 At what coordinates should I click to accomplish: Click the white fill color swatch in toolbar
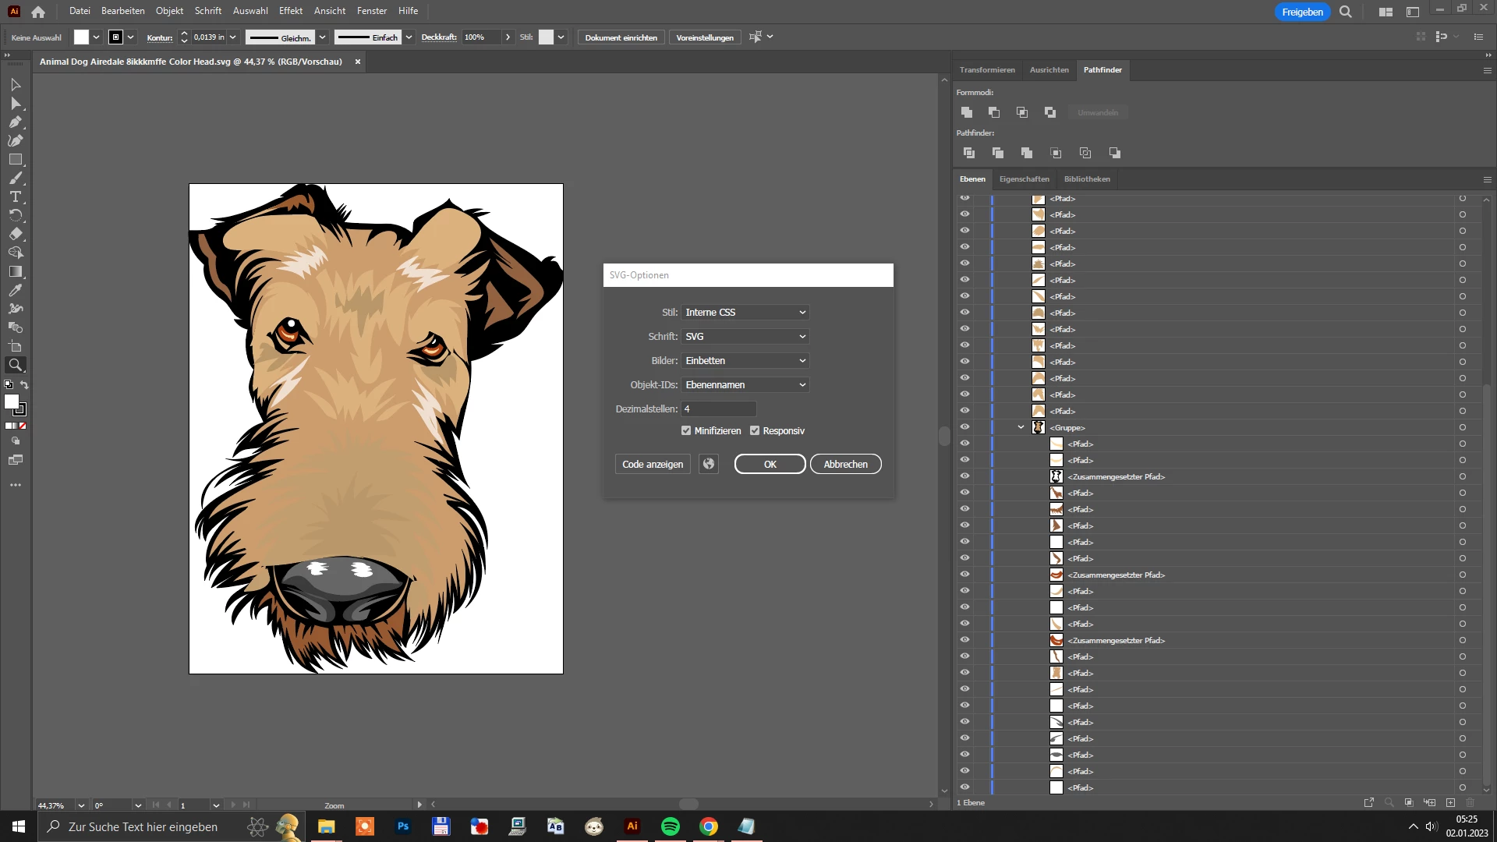coord(11,402)
